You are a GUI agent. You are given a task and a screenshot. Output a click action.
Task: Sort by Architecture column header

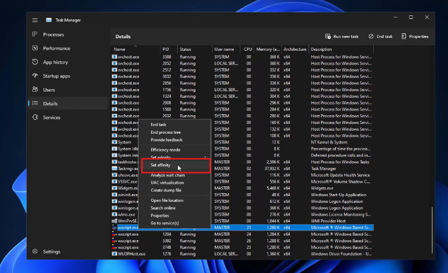pyautogui.click(x=295, y=49)
